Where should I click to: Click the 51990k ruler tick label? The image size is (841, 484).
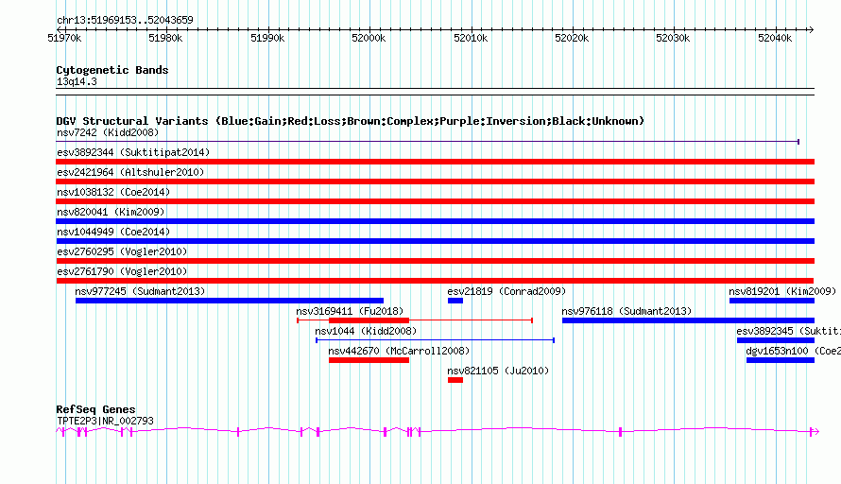267,38
